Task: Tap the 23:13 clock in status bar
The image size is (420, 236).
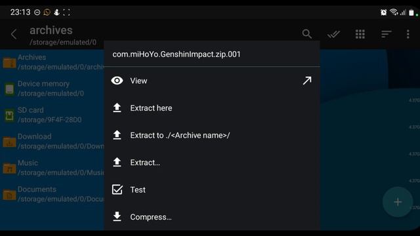Action: [20, 12]
